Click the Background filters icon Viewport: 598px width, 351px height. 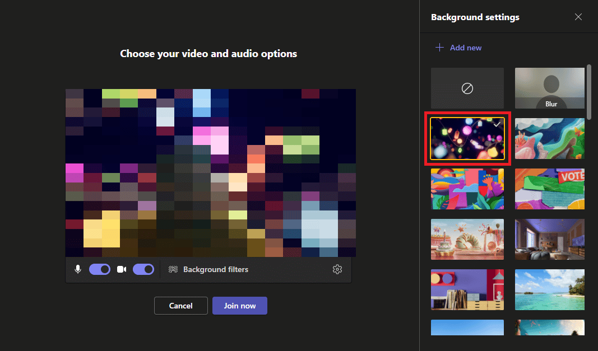(x=173, y=269)
